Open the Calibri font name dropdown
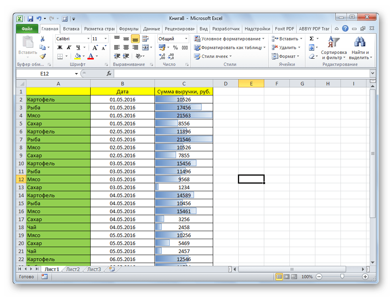 (x=88, y=39)
